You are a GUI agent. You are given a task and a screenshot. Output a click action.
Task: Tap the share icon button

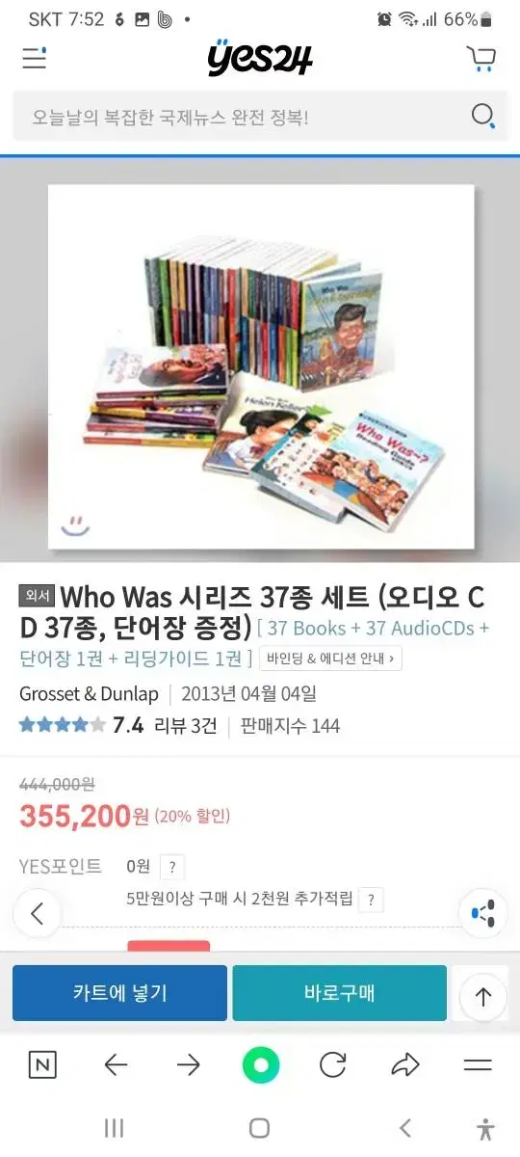(483, 913)
